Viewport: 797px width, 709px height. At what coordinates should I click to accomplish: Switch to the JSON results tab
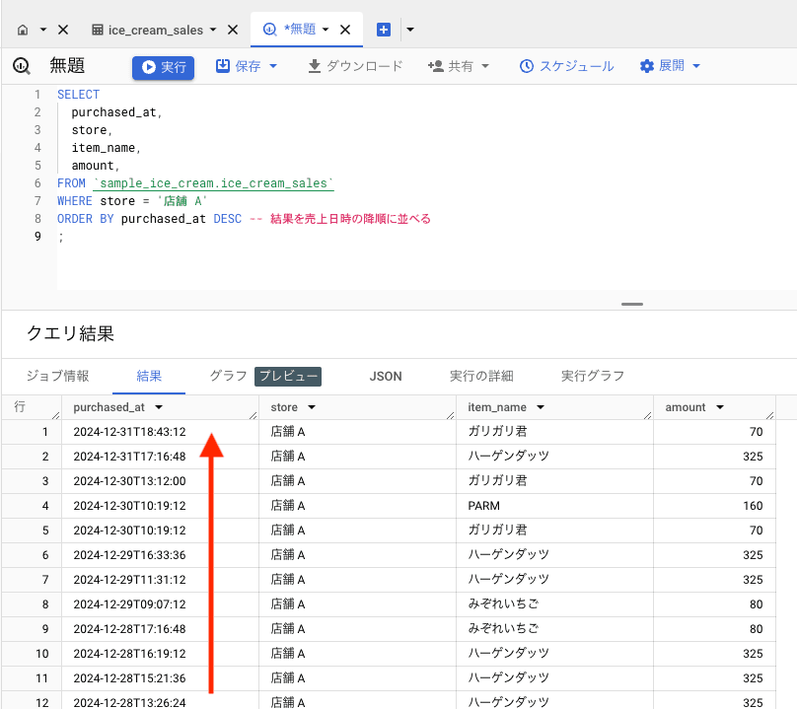click(x=385, y=376)
